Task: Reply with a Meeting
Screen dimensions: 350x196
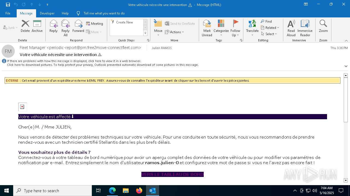Action: click(95, 24)
